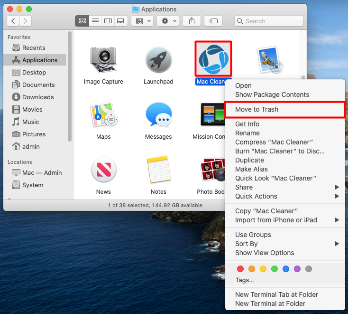Choose Quick Look "Mac Cleaner"
The image size is (348, 314).
pos(285,178)
